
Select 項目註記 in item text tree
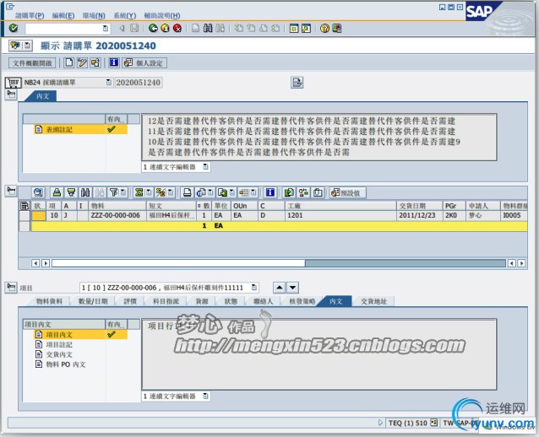(59, 344)
